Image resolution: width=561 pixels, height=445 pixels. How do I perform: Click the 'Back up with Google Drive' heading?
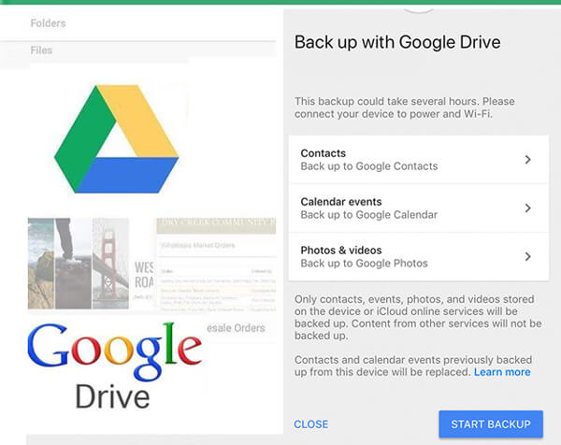pyautogui.click(x=397, y=42)
